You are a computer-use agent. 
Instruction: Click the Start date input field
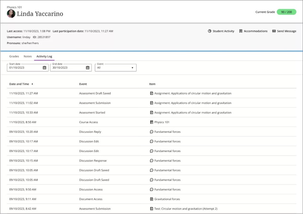(28, 68)
